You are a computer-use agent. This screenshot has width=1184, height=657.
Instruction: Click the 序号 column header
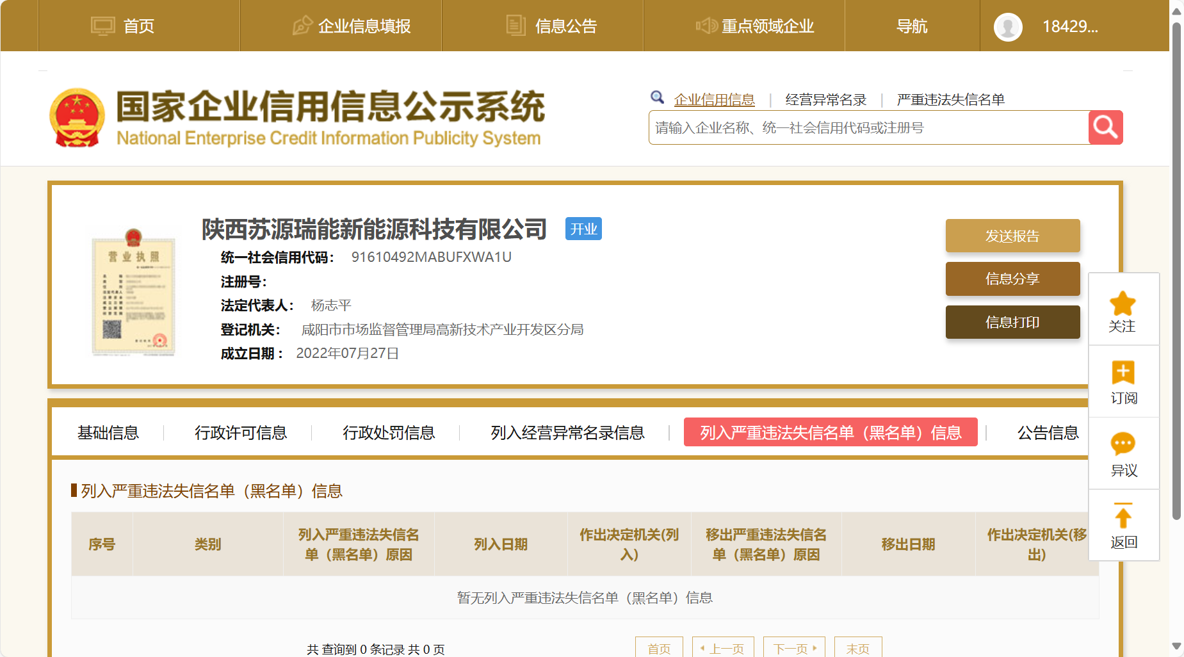coord(102,544)
